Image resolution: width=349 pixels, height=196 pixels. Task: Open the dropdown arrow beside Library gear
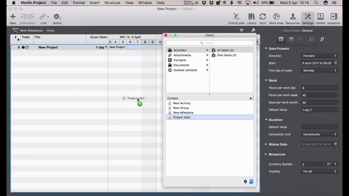click(x=251, y=182)
